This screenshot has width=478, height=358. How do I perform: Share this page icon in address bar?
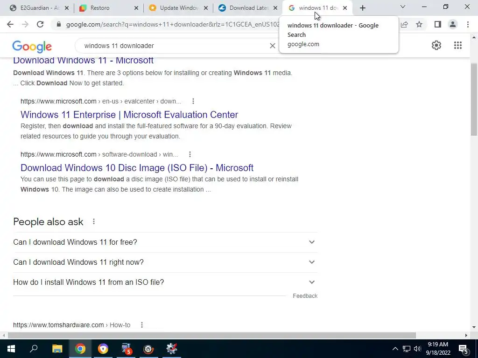point(405,24)
